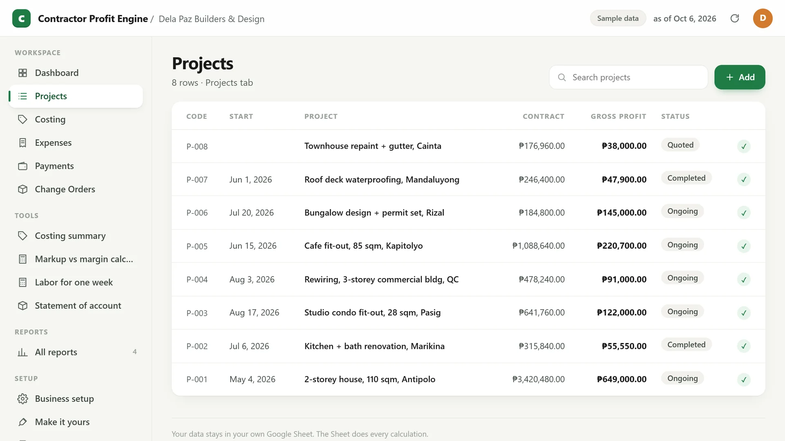Click the checkmark on row P-005
Viewport: 785px width, 441px height.
tap(744, 246)
